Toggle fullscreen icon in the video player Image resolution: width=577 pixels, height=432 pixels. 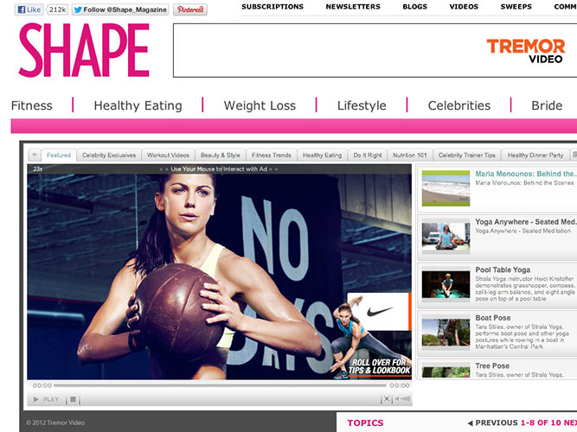(386, 399)
